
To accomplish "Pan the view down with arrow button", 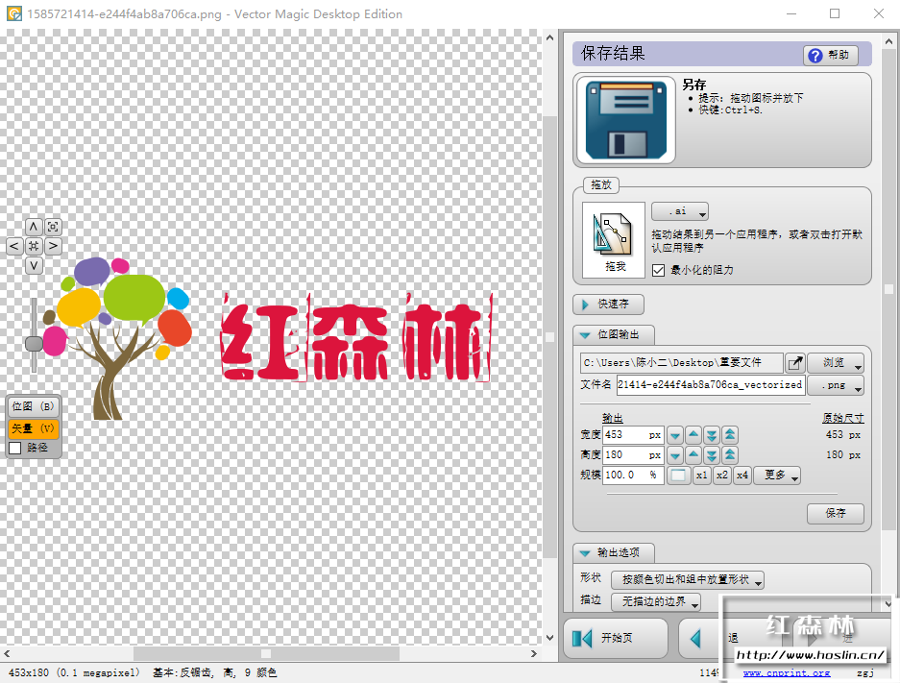I will [34, 266].
